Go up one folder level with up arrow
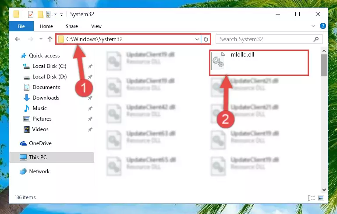 pos(50,39)
